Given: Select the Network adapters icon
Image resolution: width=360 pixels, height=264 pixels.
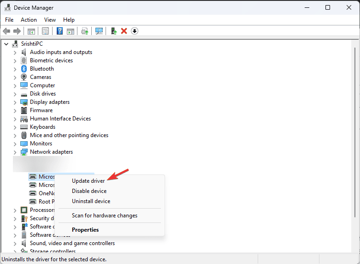Looking at the screenshot, I should [24, 152].
